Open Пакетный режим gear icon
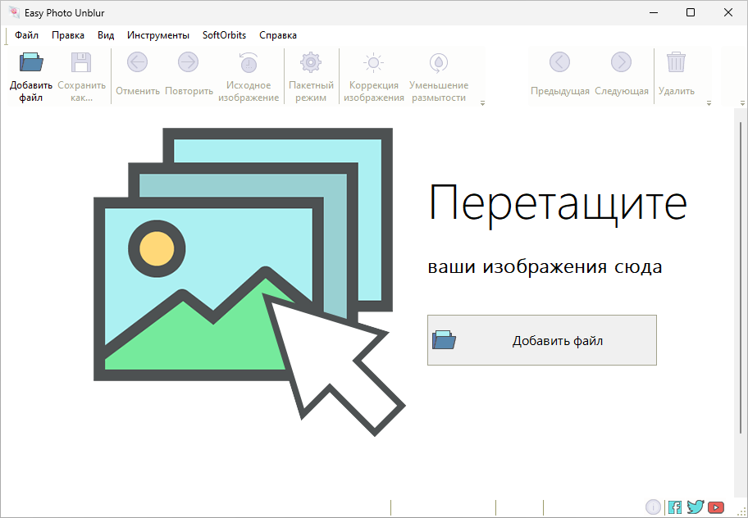This screenshot has width=748, height=518. tap(311, 64)
